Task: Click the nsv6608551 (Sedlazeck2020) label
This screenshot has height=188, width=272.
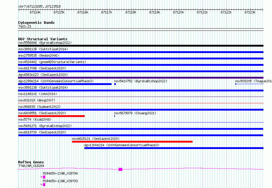Action: 42,113
